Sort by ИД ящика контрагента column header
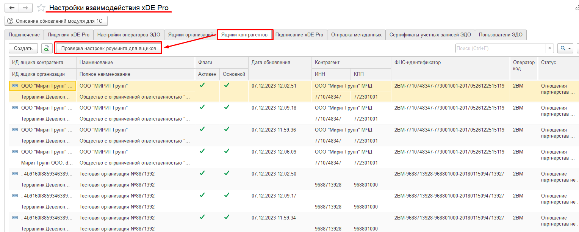 click(x=42, y=63)
